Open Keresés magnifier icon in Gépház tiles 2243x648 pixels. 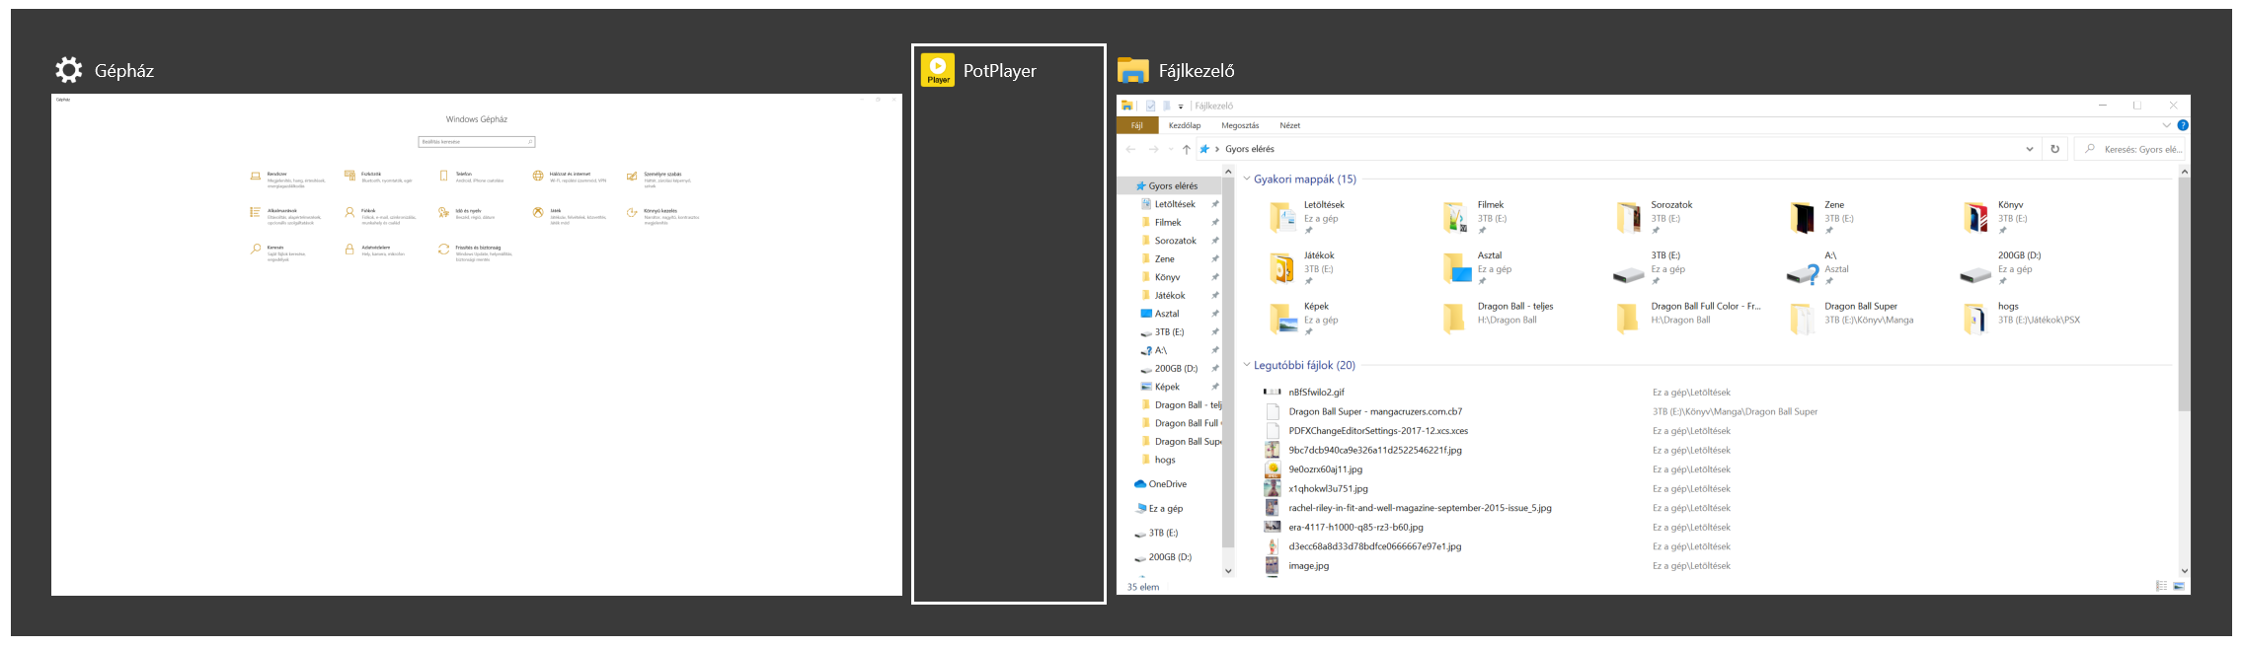pos(256,250)
